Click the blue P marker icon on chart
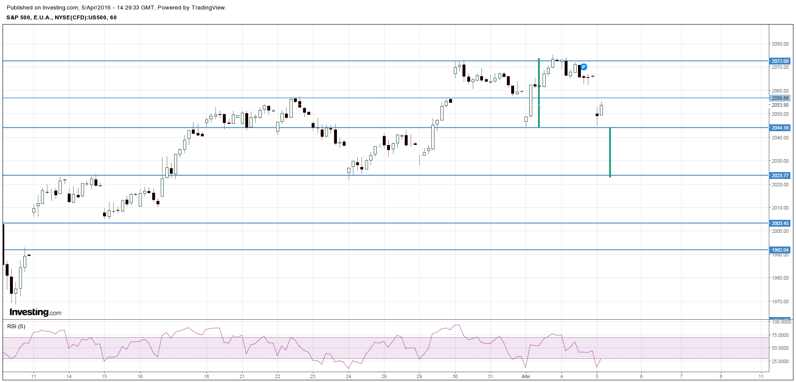The height and width of the screenshot is (382, 796). (584, 67)
